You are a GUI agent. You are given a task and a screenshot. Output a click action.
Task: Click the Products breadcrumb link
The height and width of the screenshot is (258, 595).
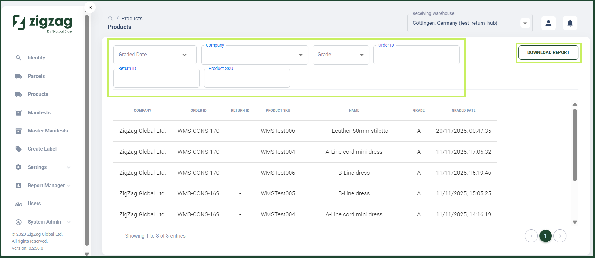click(x=132, y=18)
